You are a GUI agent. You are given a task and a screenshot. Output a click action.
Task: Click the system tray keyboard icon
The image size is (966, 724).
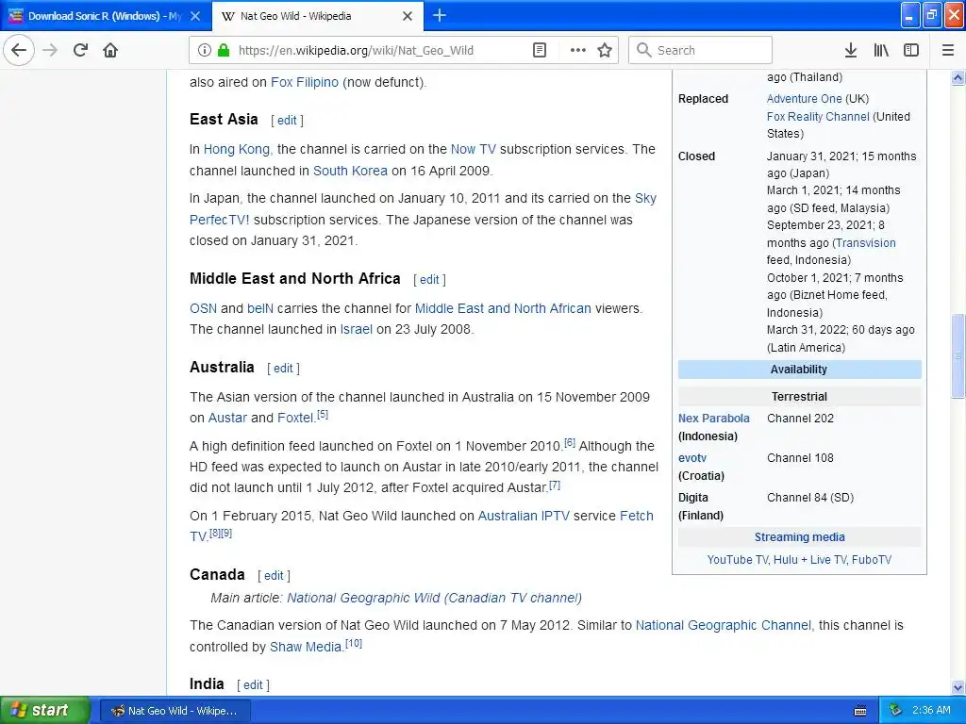860,711
